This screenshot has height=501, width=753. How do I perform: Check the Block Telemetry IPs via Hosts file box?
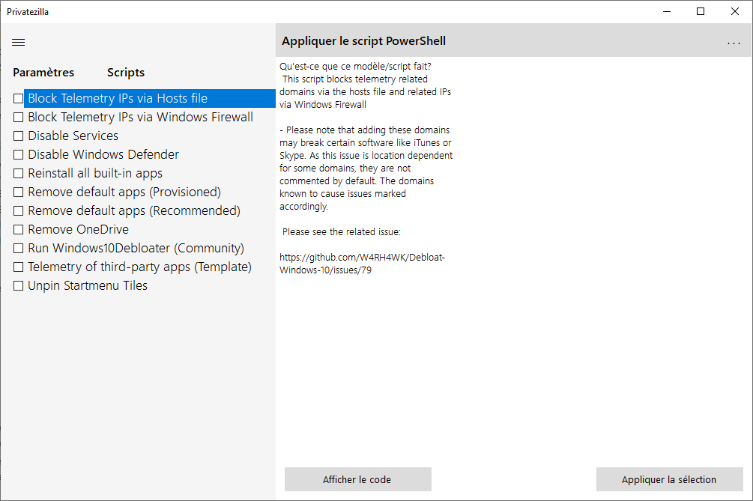(18, 98)
